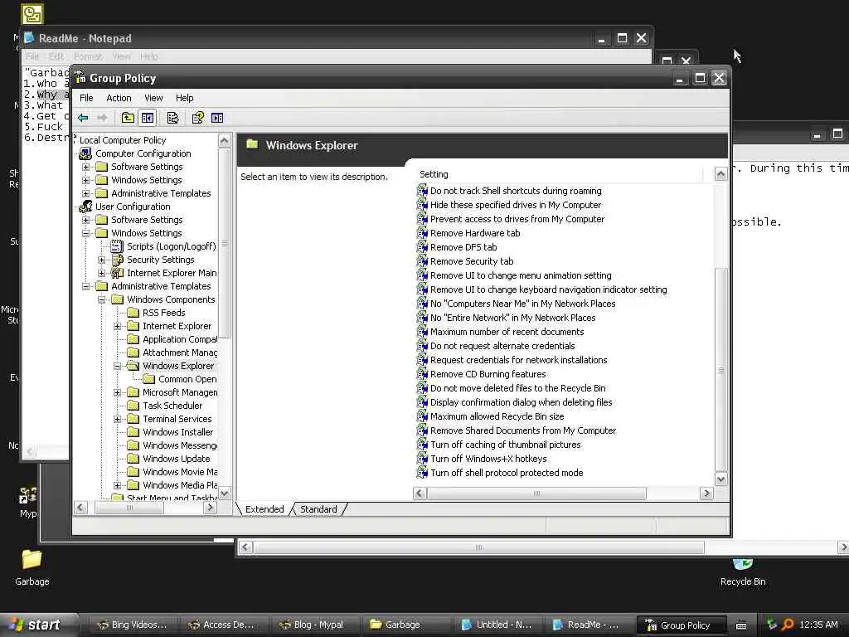Click the RSS Feeds folder icon
The height and width of the screenshot is (637, 849).
(x=133, y=313)
